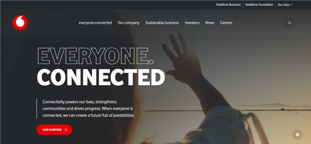The width and height of the screenshot is (311, 144).
Task: Select everyone.connected menu item
Action: click(x=95, y=22)
